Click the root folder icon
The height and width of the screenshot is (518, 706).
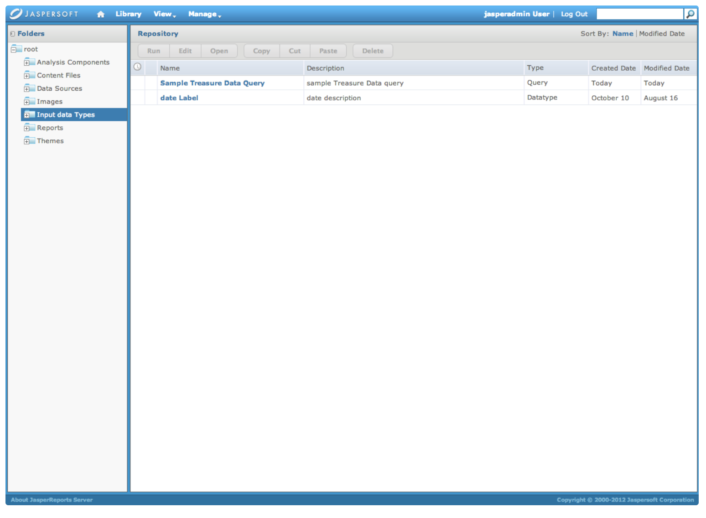17,49
